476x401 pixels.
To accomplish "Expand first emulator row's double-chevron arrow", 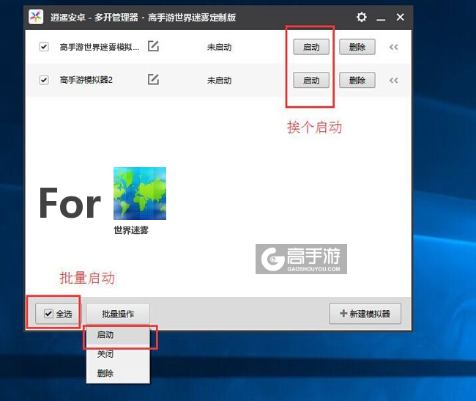I will click(393, 47).
